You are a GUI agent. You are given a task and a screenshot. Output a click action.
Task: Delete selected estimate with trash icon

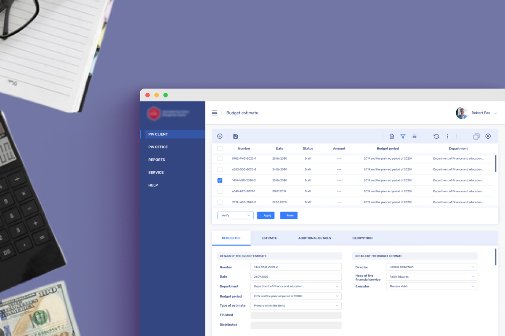point(391,136)
